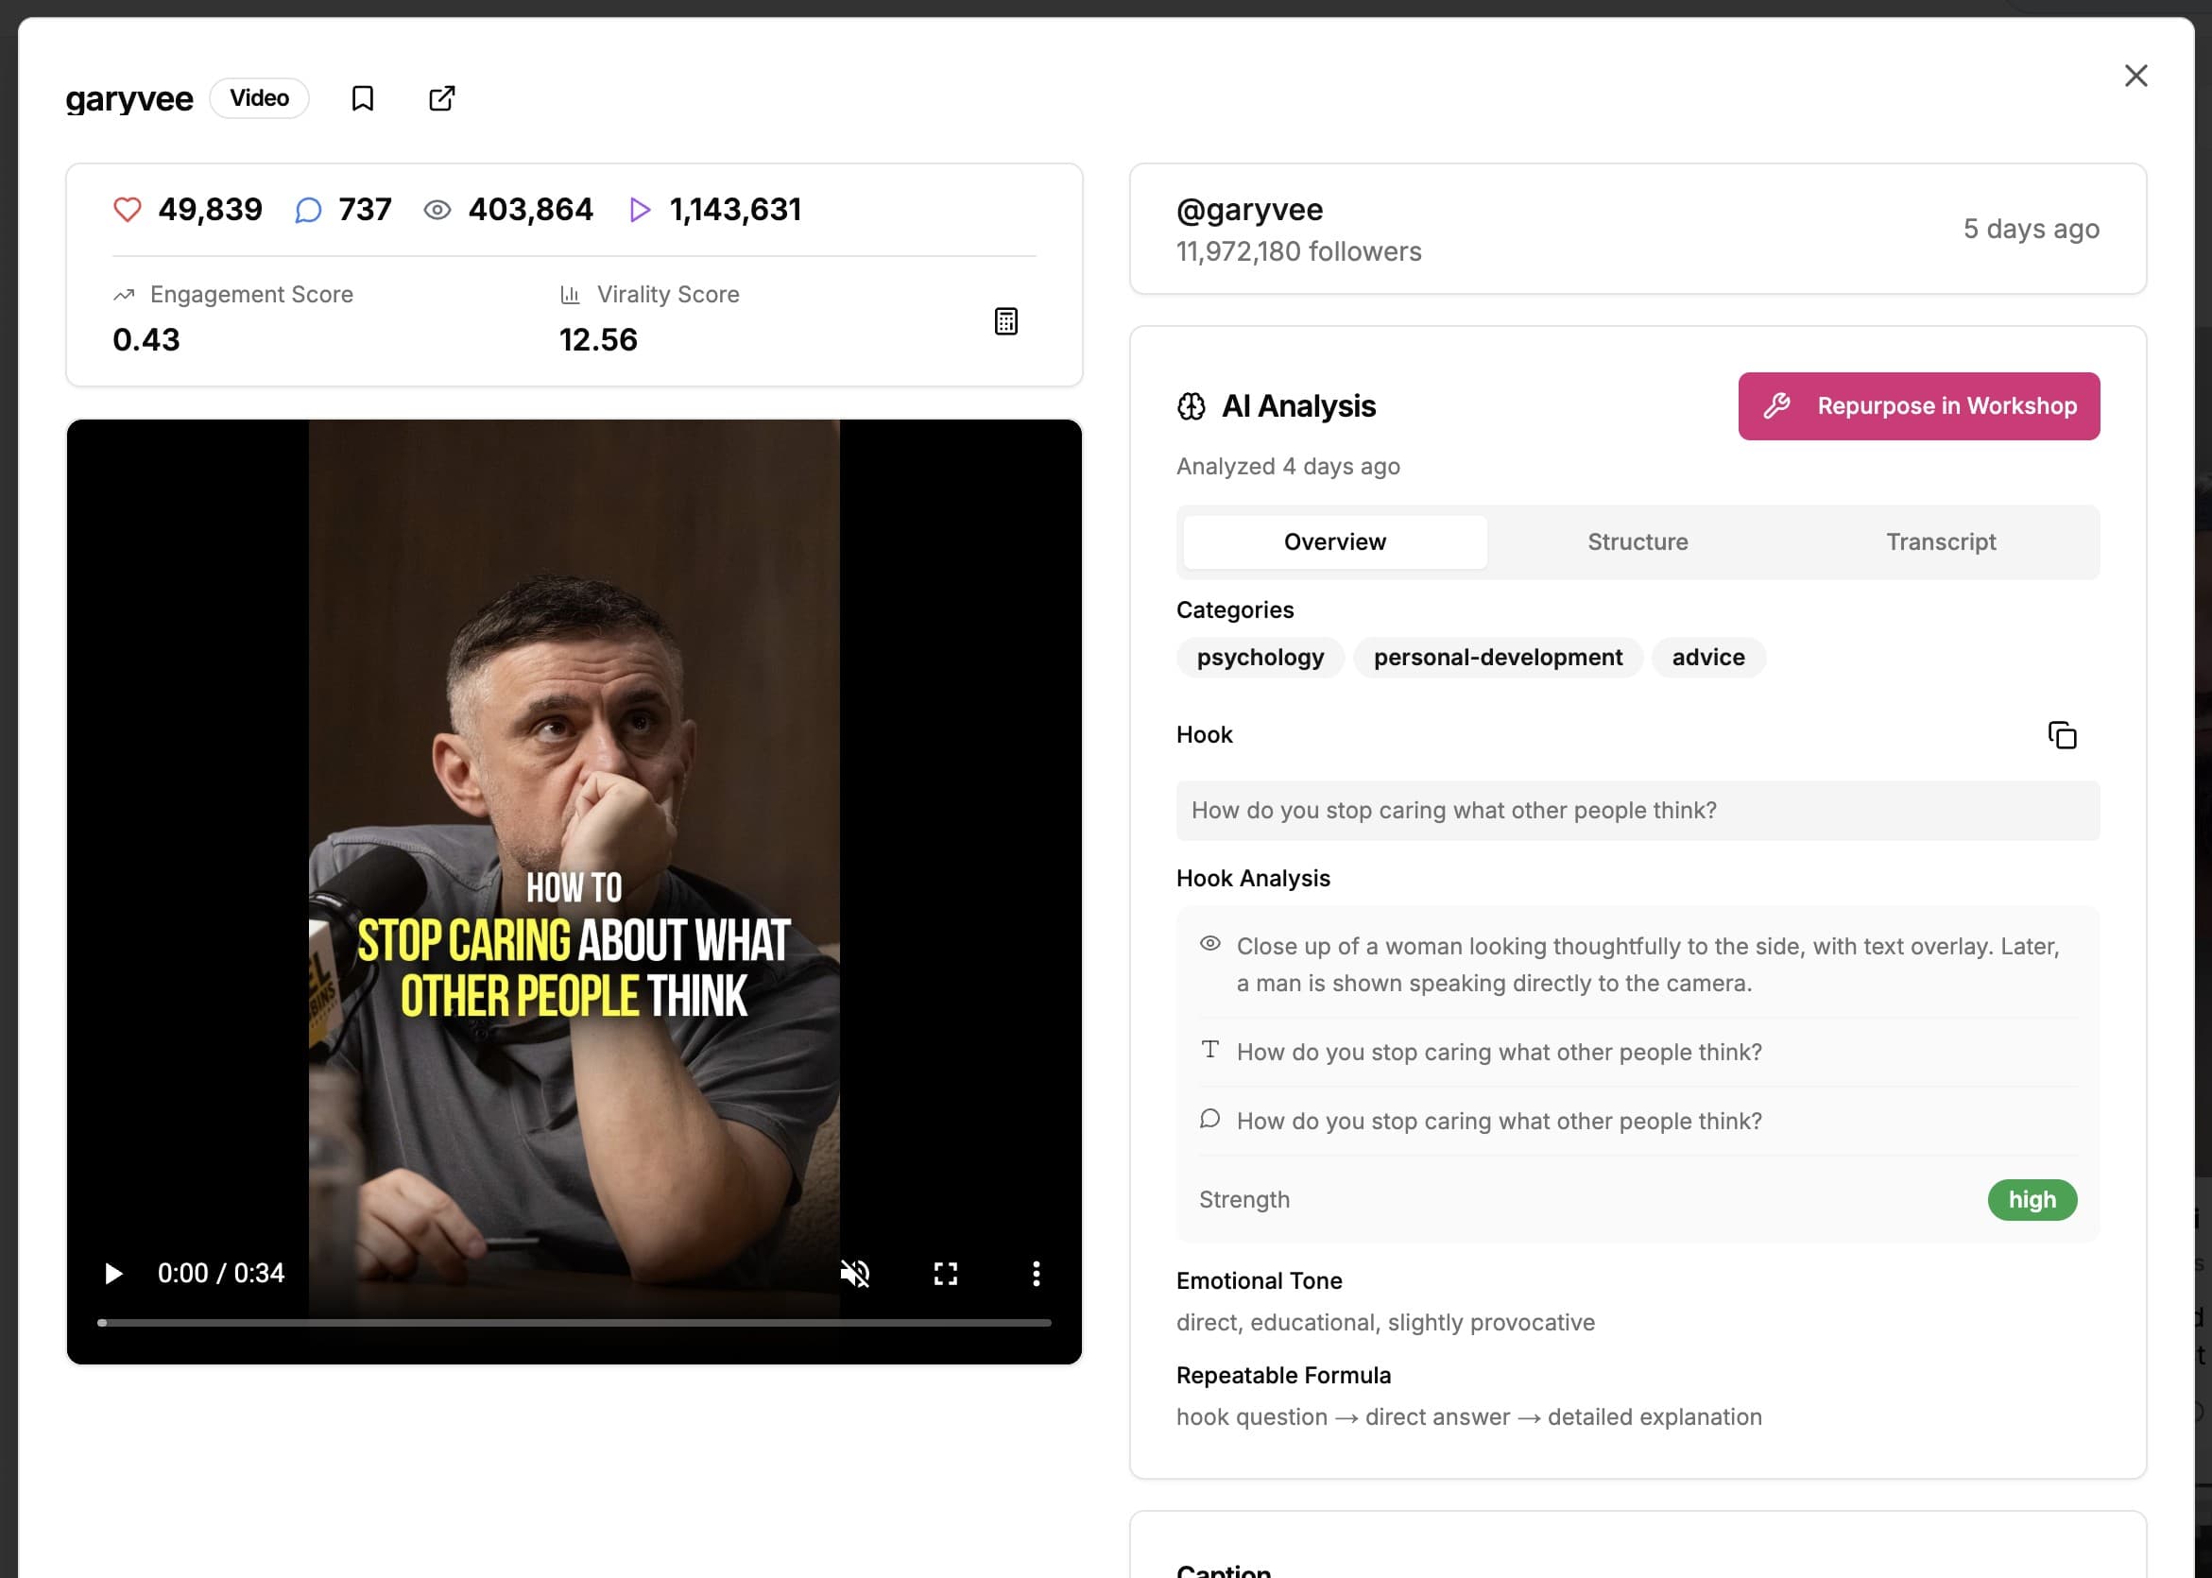Bookmark this garyvee video
The width and height of the screenshot is (2212, 1578).
[362, 98]
